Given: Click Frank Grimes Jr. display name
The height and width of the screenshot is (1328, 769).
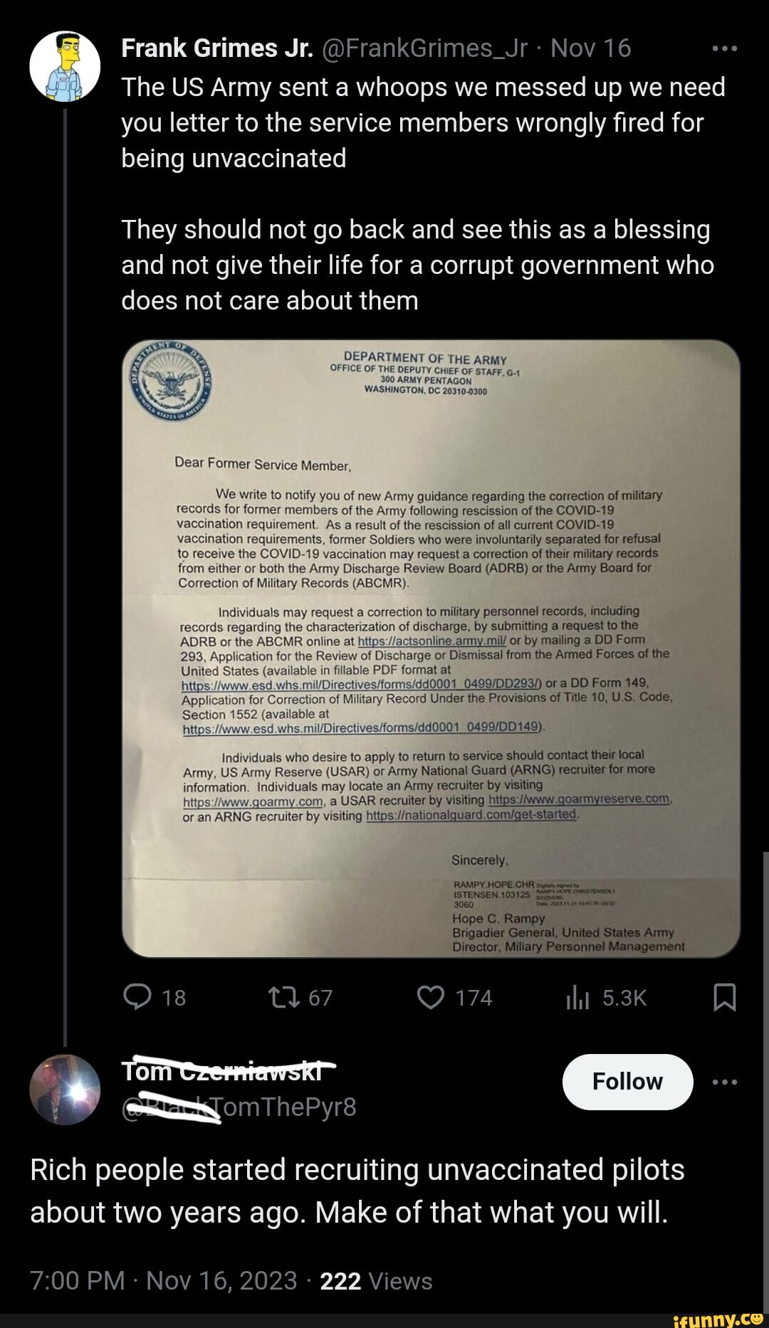Looking at the screenshot, I should click(x=217, y=48).
